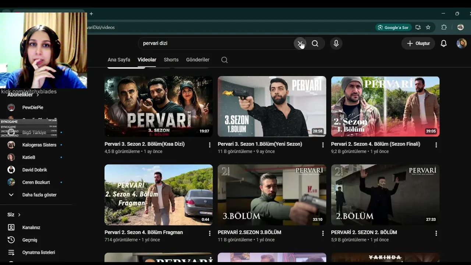Bookmark this page with star icon
This screenshot has height=265, width=471.
click(428, 27)
